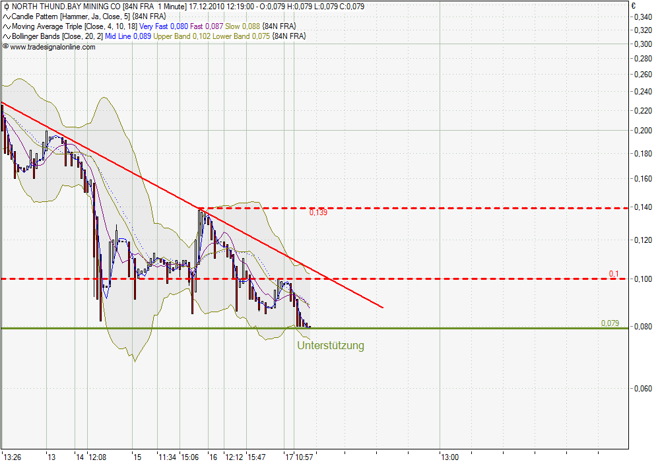The width and height of the screenshot is (660, 462).
Task: Click the Bollinger Bands indicator wave icon
Action: (6, 36)
